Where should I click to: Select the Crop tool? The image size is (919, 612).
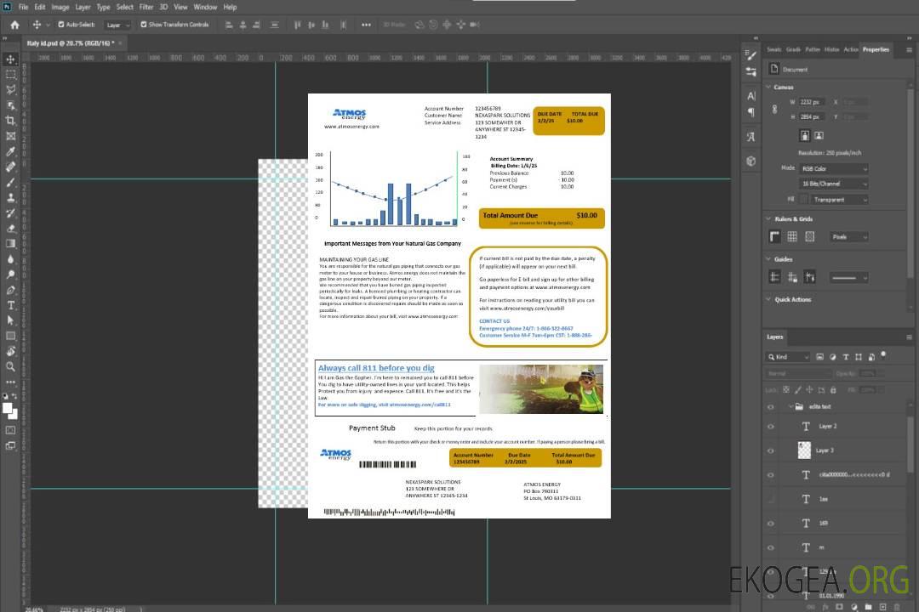pyautogui.click(x=10, y=121)
